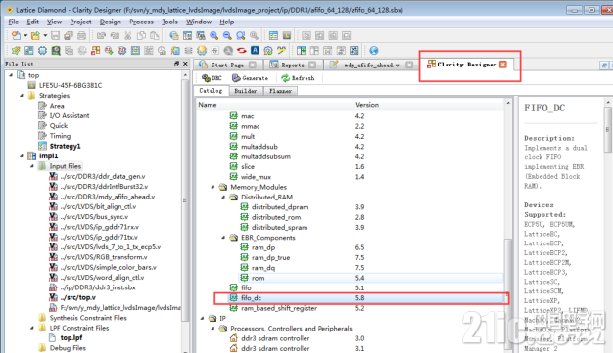Image resolution: width=613 pixels, height=353 pixels.
Task: Float the File List panel
Action: pos(176,64)
